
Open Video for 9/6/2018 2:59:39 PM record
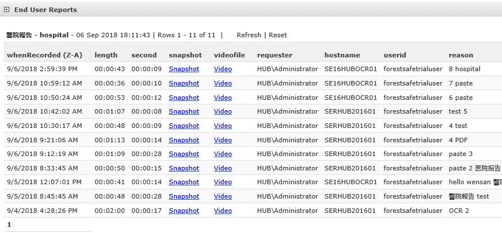pos(223,69)
